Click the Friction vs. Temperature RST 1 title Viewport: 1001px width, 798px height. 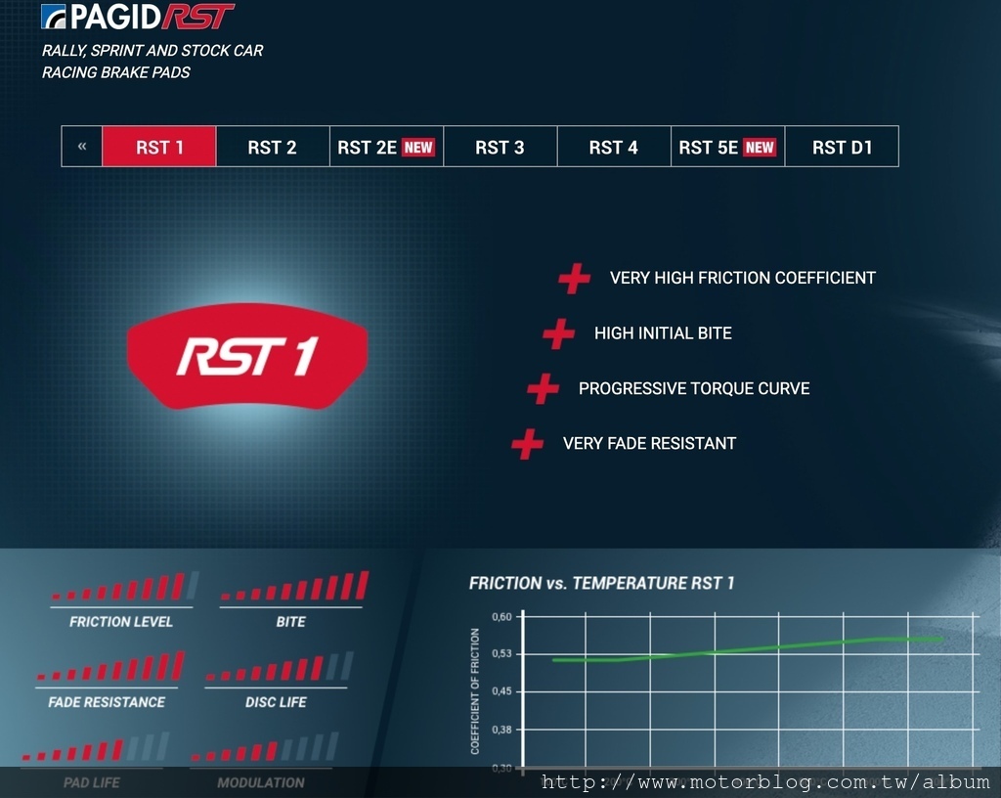[x=601, y=583]
